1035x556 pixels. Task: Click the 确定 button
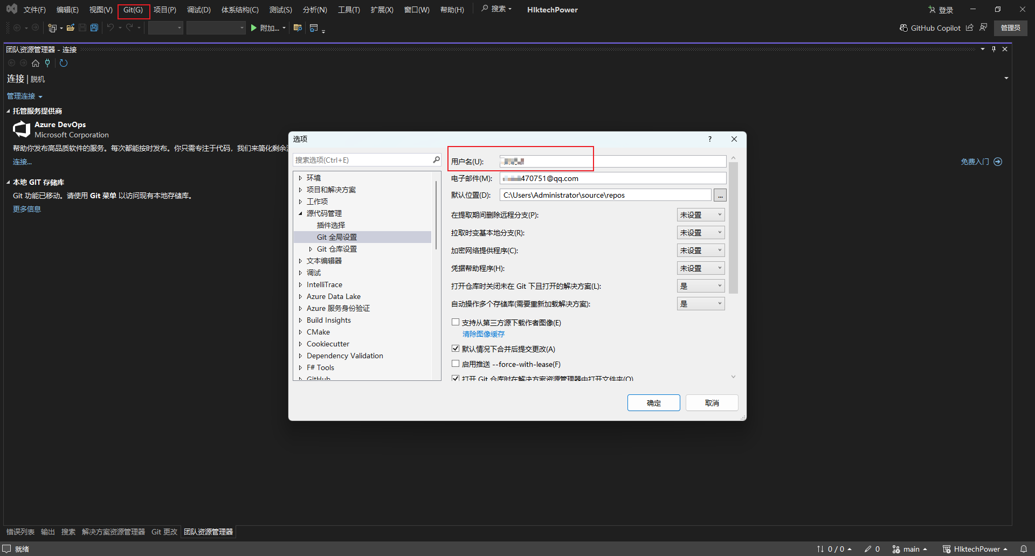point(653,403)
